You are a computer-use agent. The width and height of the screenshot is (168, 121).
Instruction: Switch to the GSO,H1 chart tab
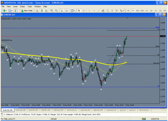pyautogui.click(x=132, y=110)
